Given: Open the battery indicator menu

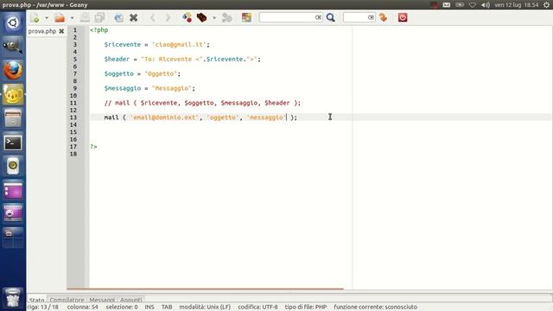Looking at the screenshot, I should (x=460, y=5).
